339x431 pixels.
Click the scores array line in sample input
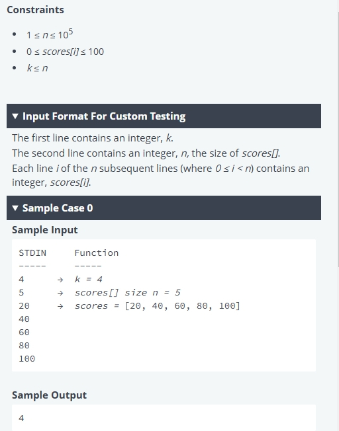click(157, 305)
